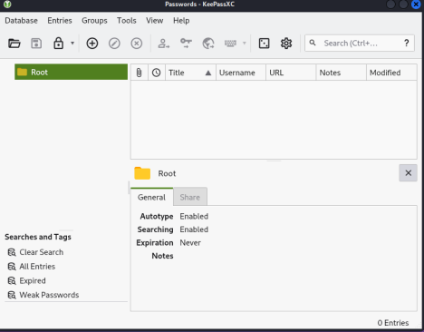
Task: Switch to the Share tab
Action: (x=190, y=197)
